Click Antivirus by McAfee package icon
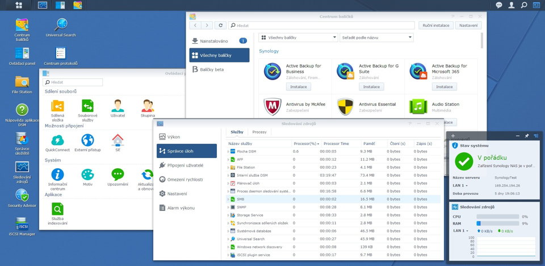 tap(272, 106)
